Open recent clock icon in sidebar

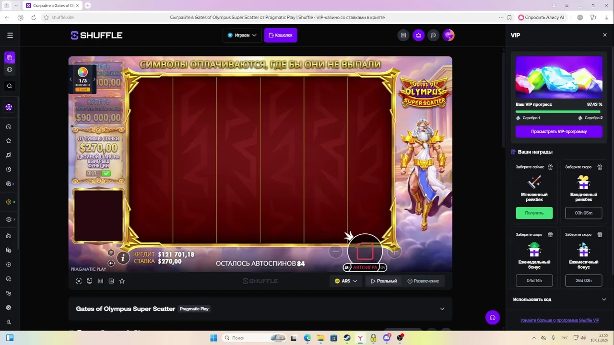tap(9, 170)
